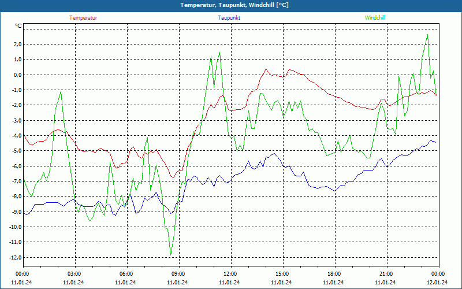462x289 pixels.
Task: Click the '-3,0' y-axis value
Action: click(17, 121)
